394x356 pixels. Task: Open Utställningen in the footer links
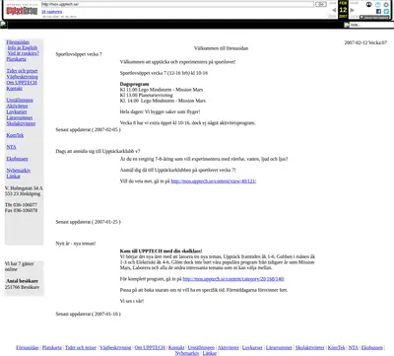[201, 347]
